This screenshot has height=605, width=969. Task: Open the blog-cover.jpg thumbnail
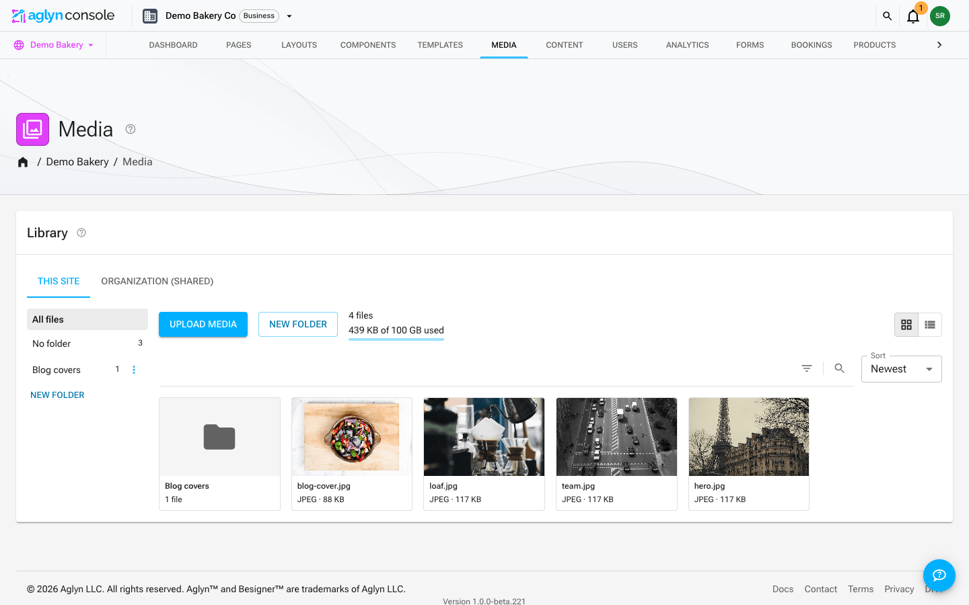pos(352,437)
